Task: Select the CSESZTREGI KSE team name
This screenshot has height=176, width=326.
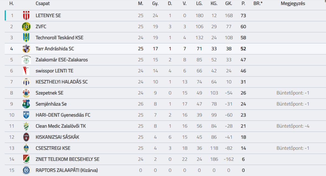Action: 53,148
